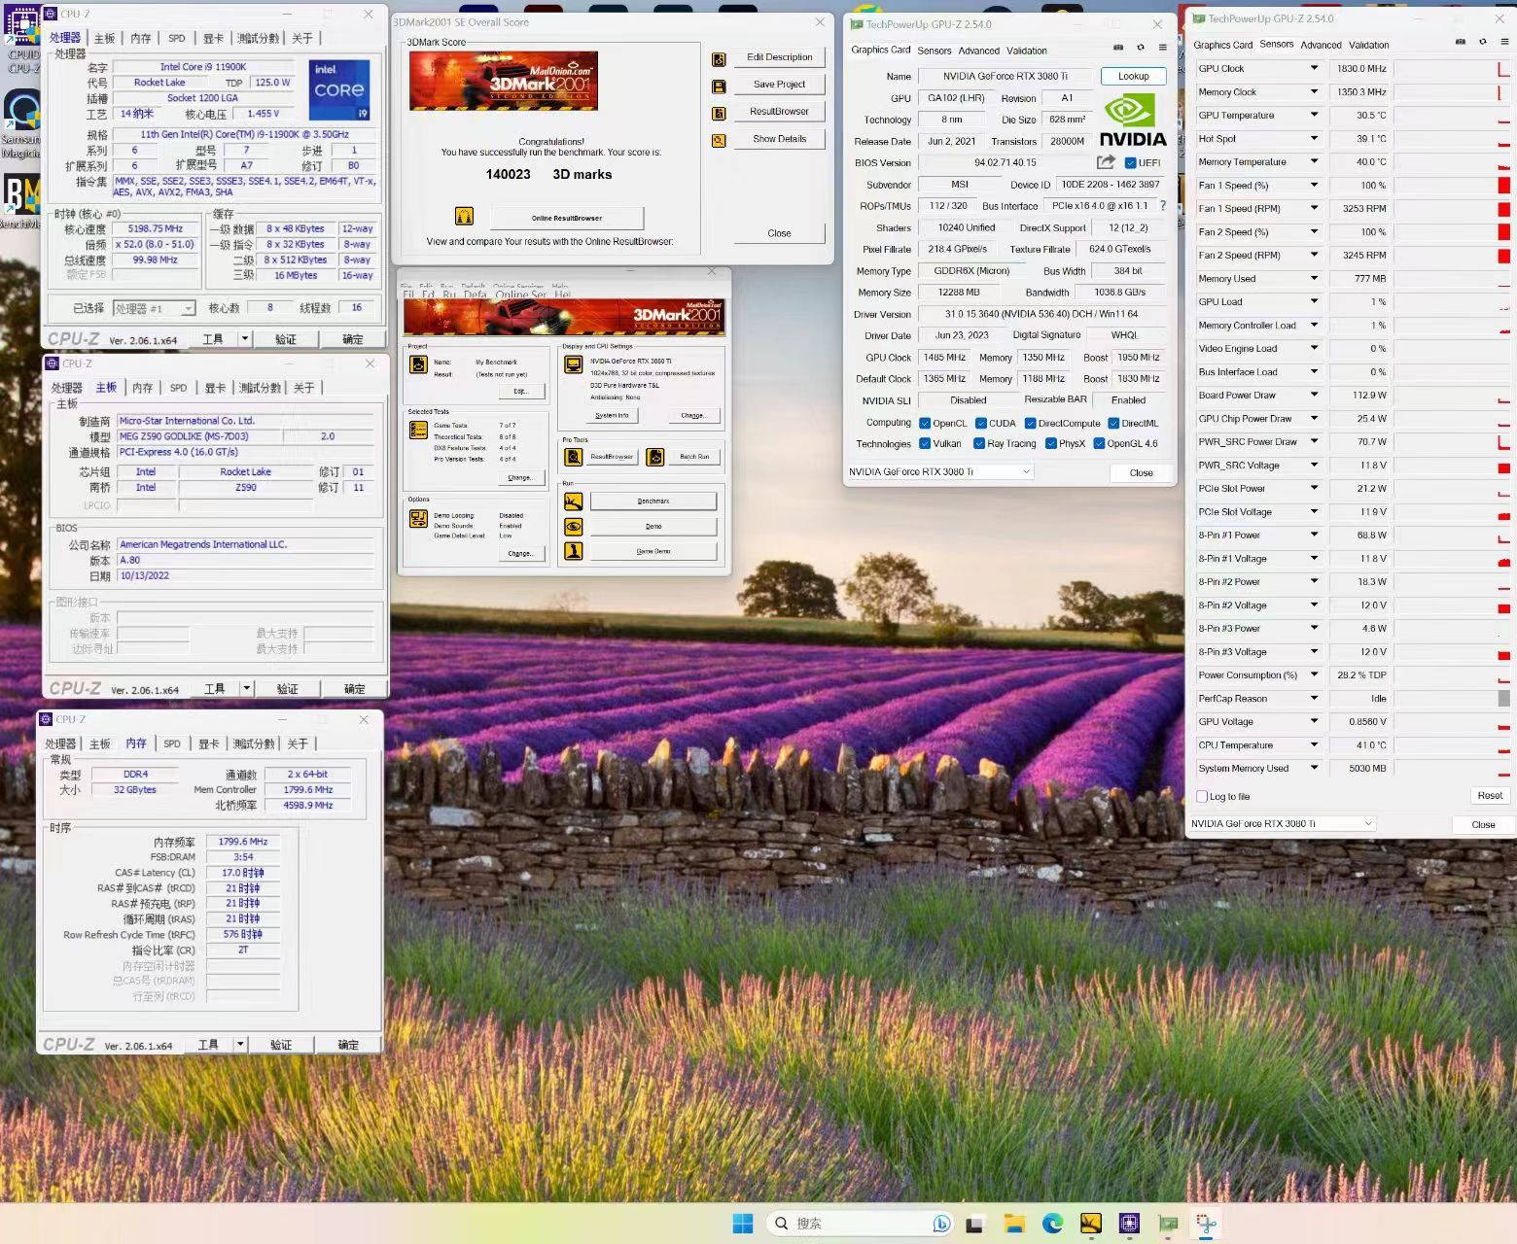Screen dimensions: 1517x1244
Task: Expand the GPU Clock sensor dropdown
Action: 1314,68
